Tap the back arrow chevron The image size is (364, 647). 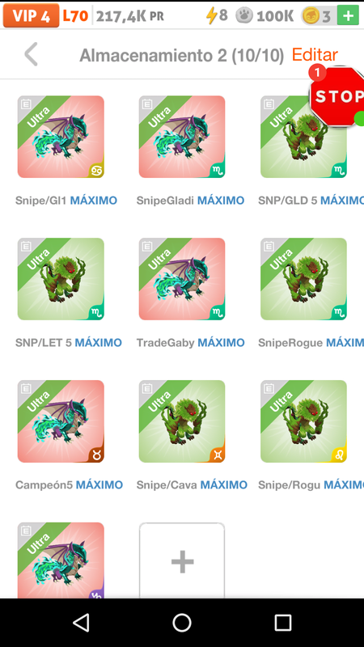click(x=31, y=54)
